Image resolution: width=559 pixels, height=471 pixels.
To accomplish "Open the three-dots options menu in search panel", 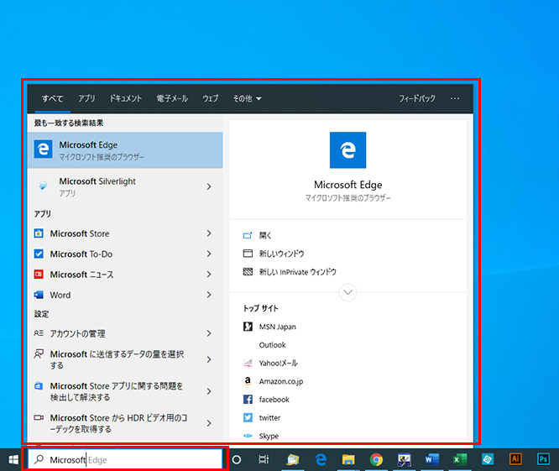I will 455,98.
